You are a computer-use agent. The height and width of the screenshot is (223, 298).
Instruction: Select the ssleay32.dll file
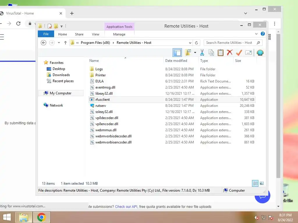172,112
